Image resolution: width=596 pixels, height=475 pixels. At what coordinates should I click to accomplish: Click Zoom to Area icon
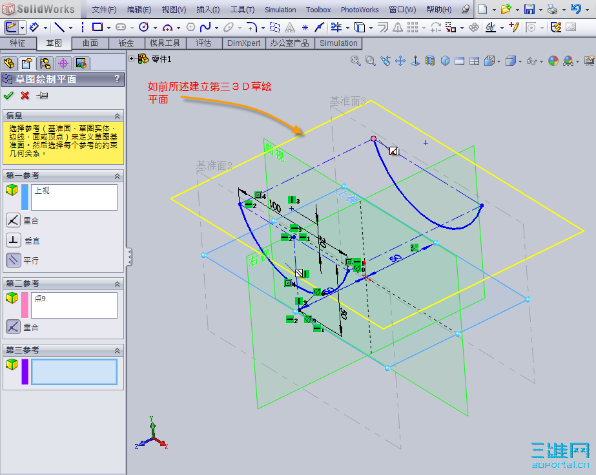point(370,61)
